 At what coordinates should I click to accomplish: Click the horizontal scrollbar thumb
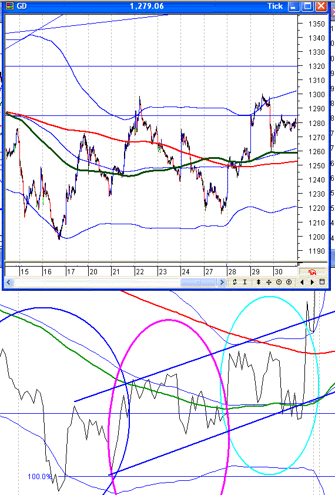pyautogui.click(x=198, y=282)
